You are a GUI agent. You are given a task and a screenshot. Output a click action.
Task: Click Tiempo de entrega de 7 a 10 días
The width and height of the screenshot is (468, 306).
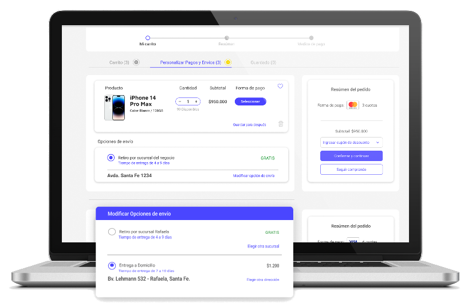(146, 271)
